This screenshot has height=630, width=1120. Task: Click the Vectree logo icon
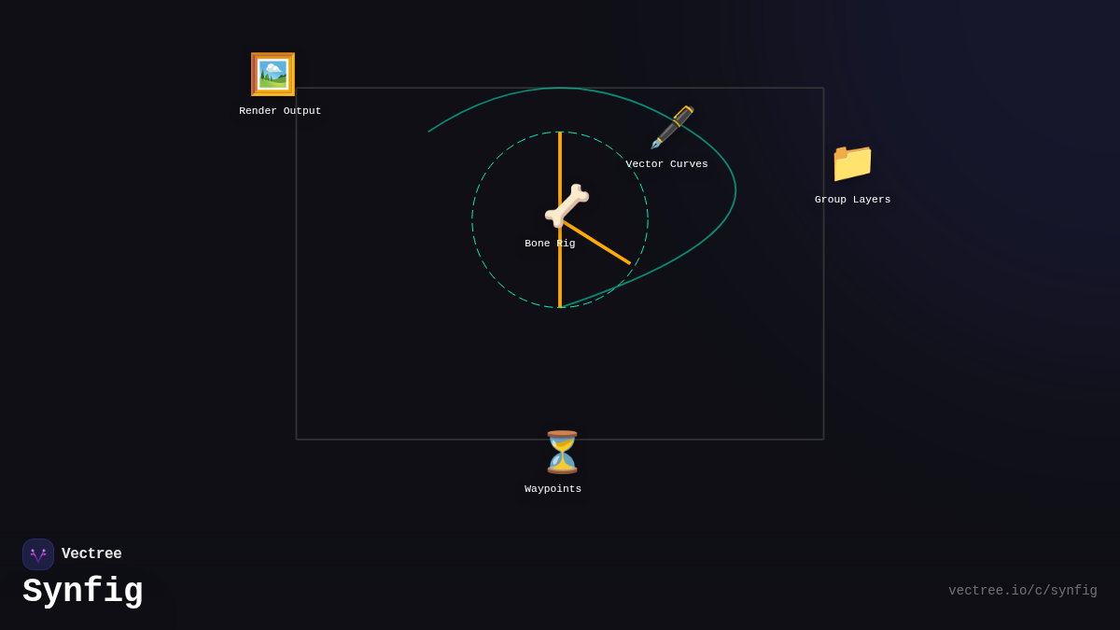point(38,553)
